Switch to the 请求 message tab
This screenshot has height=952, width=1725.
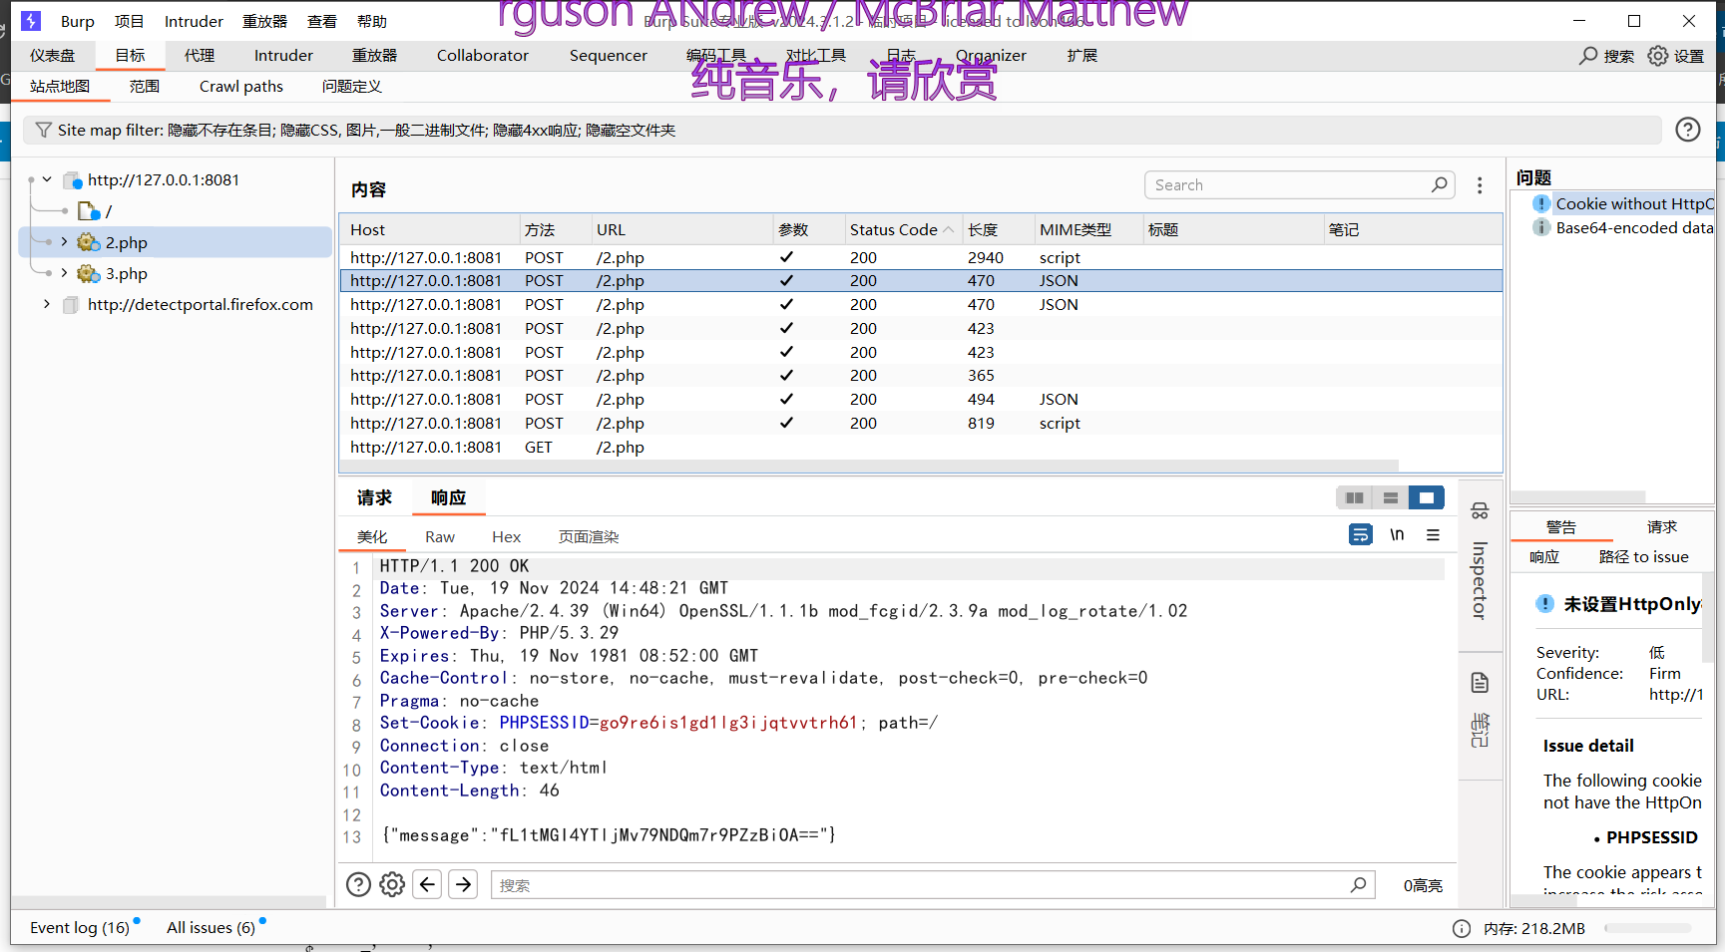(375, 497)
